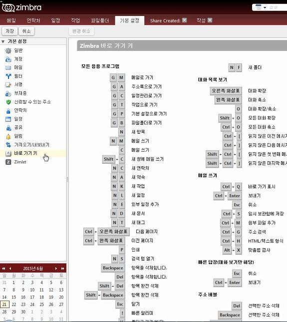287x322 pixels.
Task: Open the Zimlet icon
Action: (8, 162)
